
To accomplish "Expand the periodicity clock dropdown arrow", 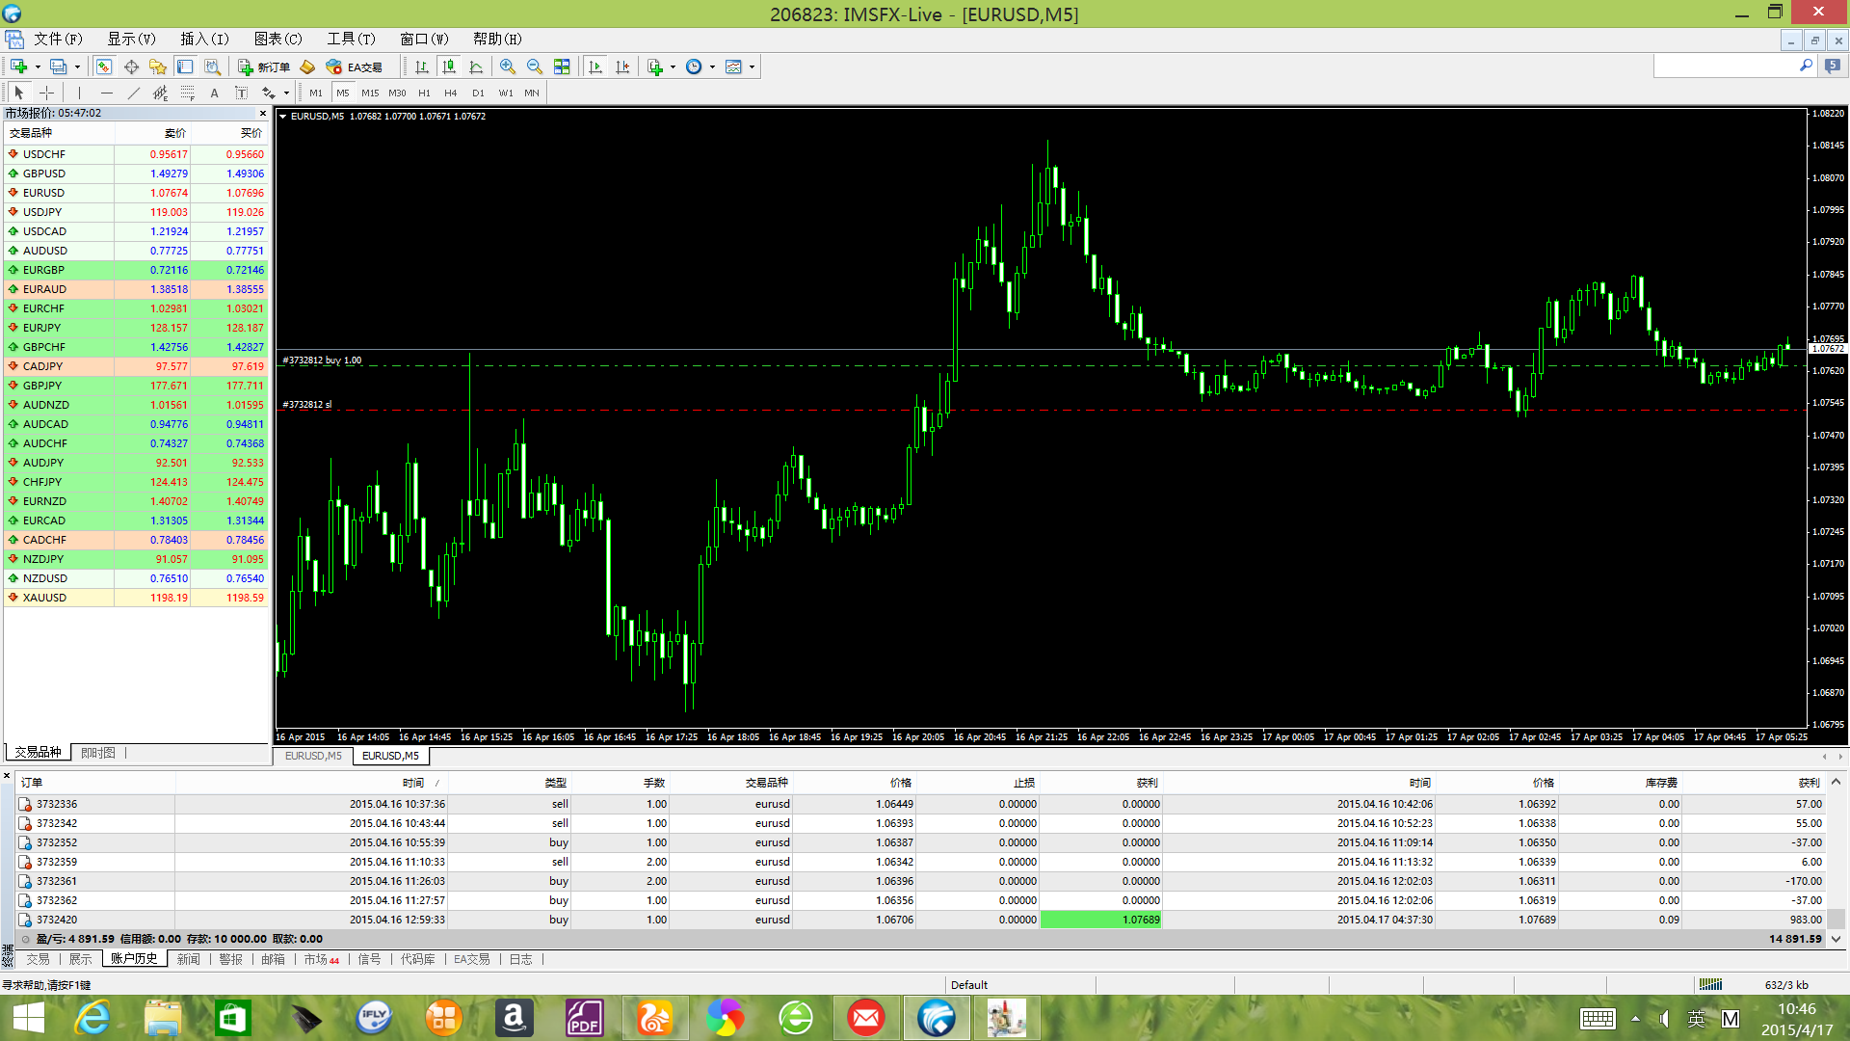I will pyautogui.click(x=712, y=67).
